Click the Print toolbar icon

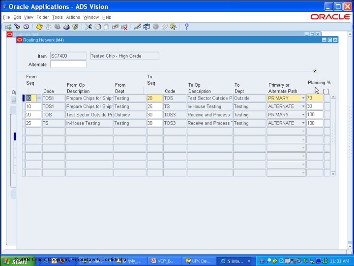(x=66, y=27)
